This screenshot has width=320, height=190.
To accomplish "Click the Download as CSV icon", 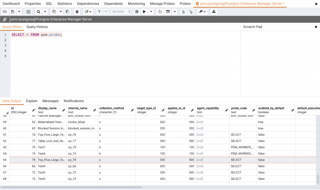I will pyautogui.click(x=214, y=12).
